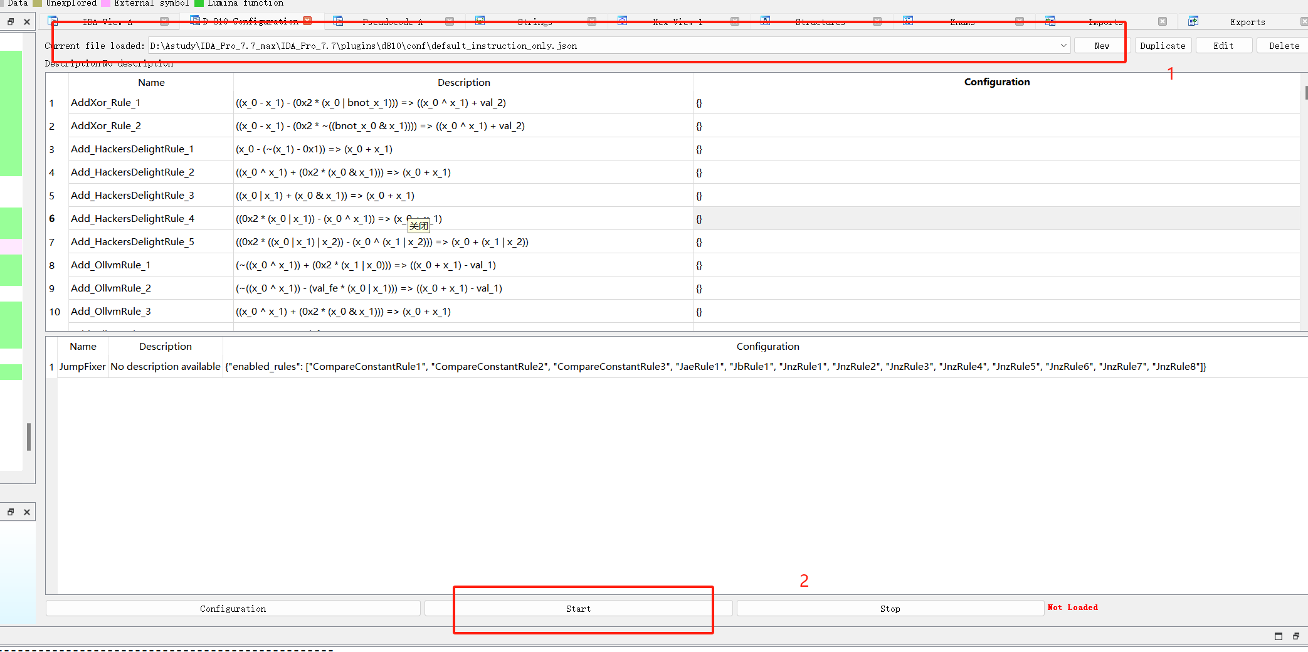This screenshot has width=1308, height=652.
Task: Select the JumpFixer rule name cell
Action: 83,367
